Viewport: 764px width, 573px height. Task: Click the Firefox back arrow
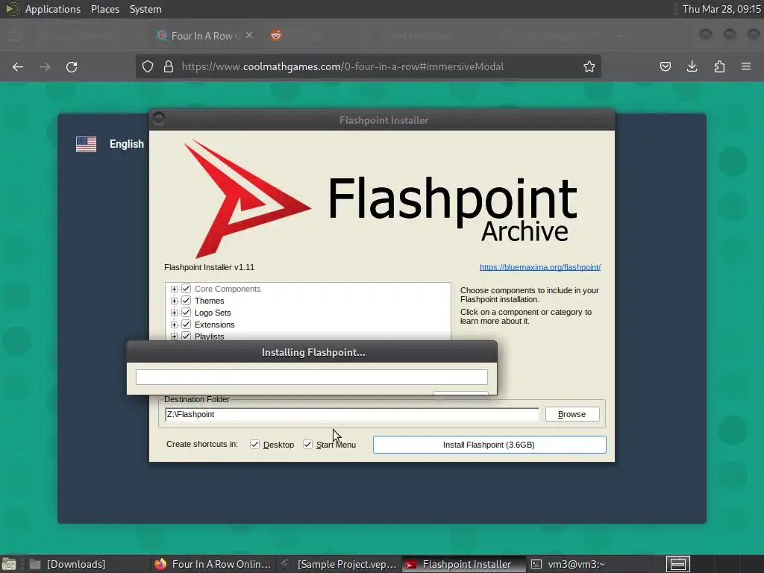(x=18, y=66)
